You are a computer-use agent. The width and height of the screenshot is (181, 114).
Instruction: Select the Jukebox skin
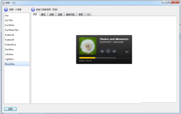click(17, 54)
